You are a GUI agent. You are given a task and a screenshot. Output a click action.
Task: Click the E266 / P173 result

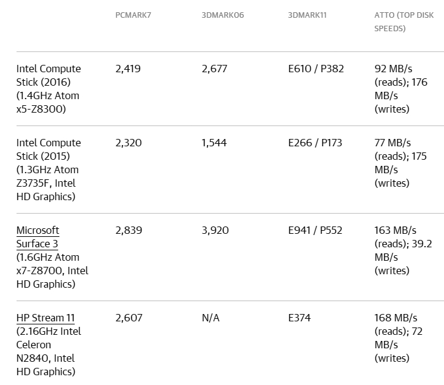pos(315,143)
